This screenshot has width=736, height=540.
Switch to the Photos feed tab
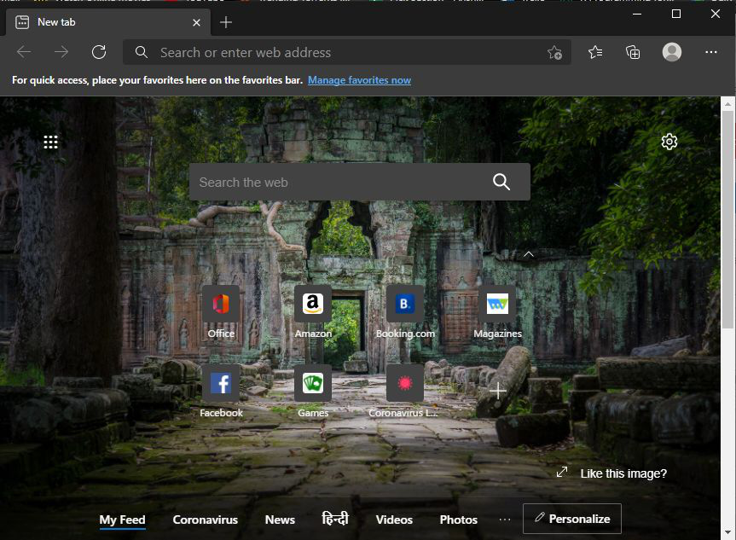[458, 520]
